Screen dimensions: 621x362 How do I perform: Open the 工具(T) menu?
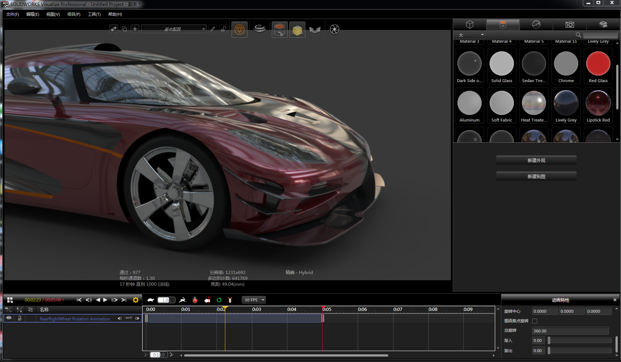94,14
